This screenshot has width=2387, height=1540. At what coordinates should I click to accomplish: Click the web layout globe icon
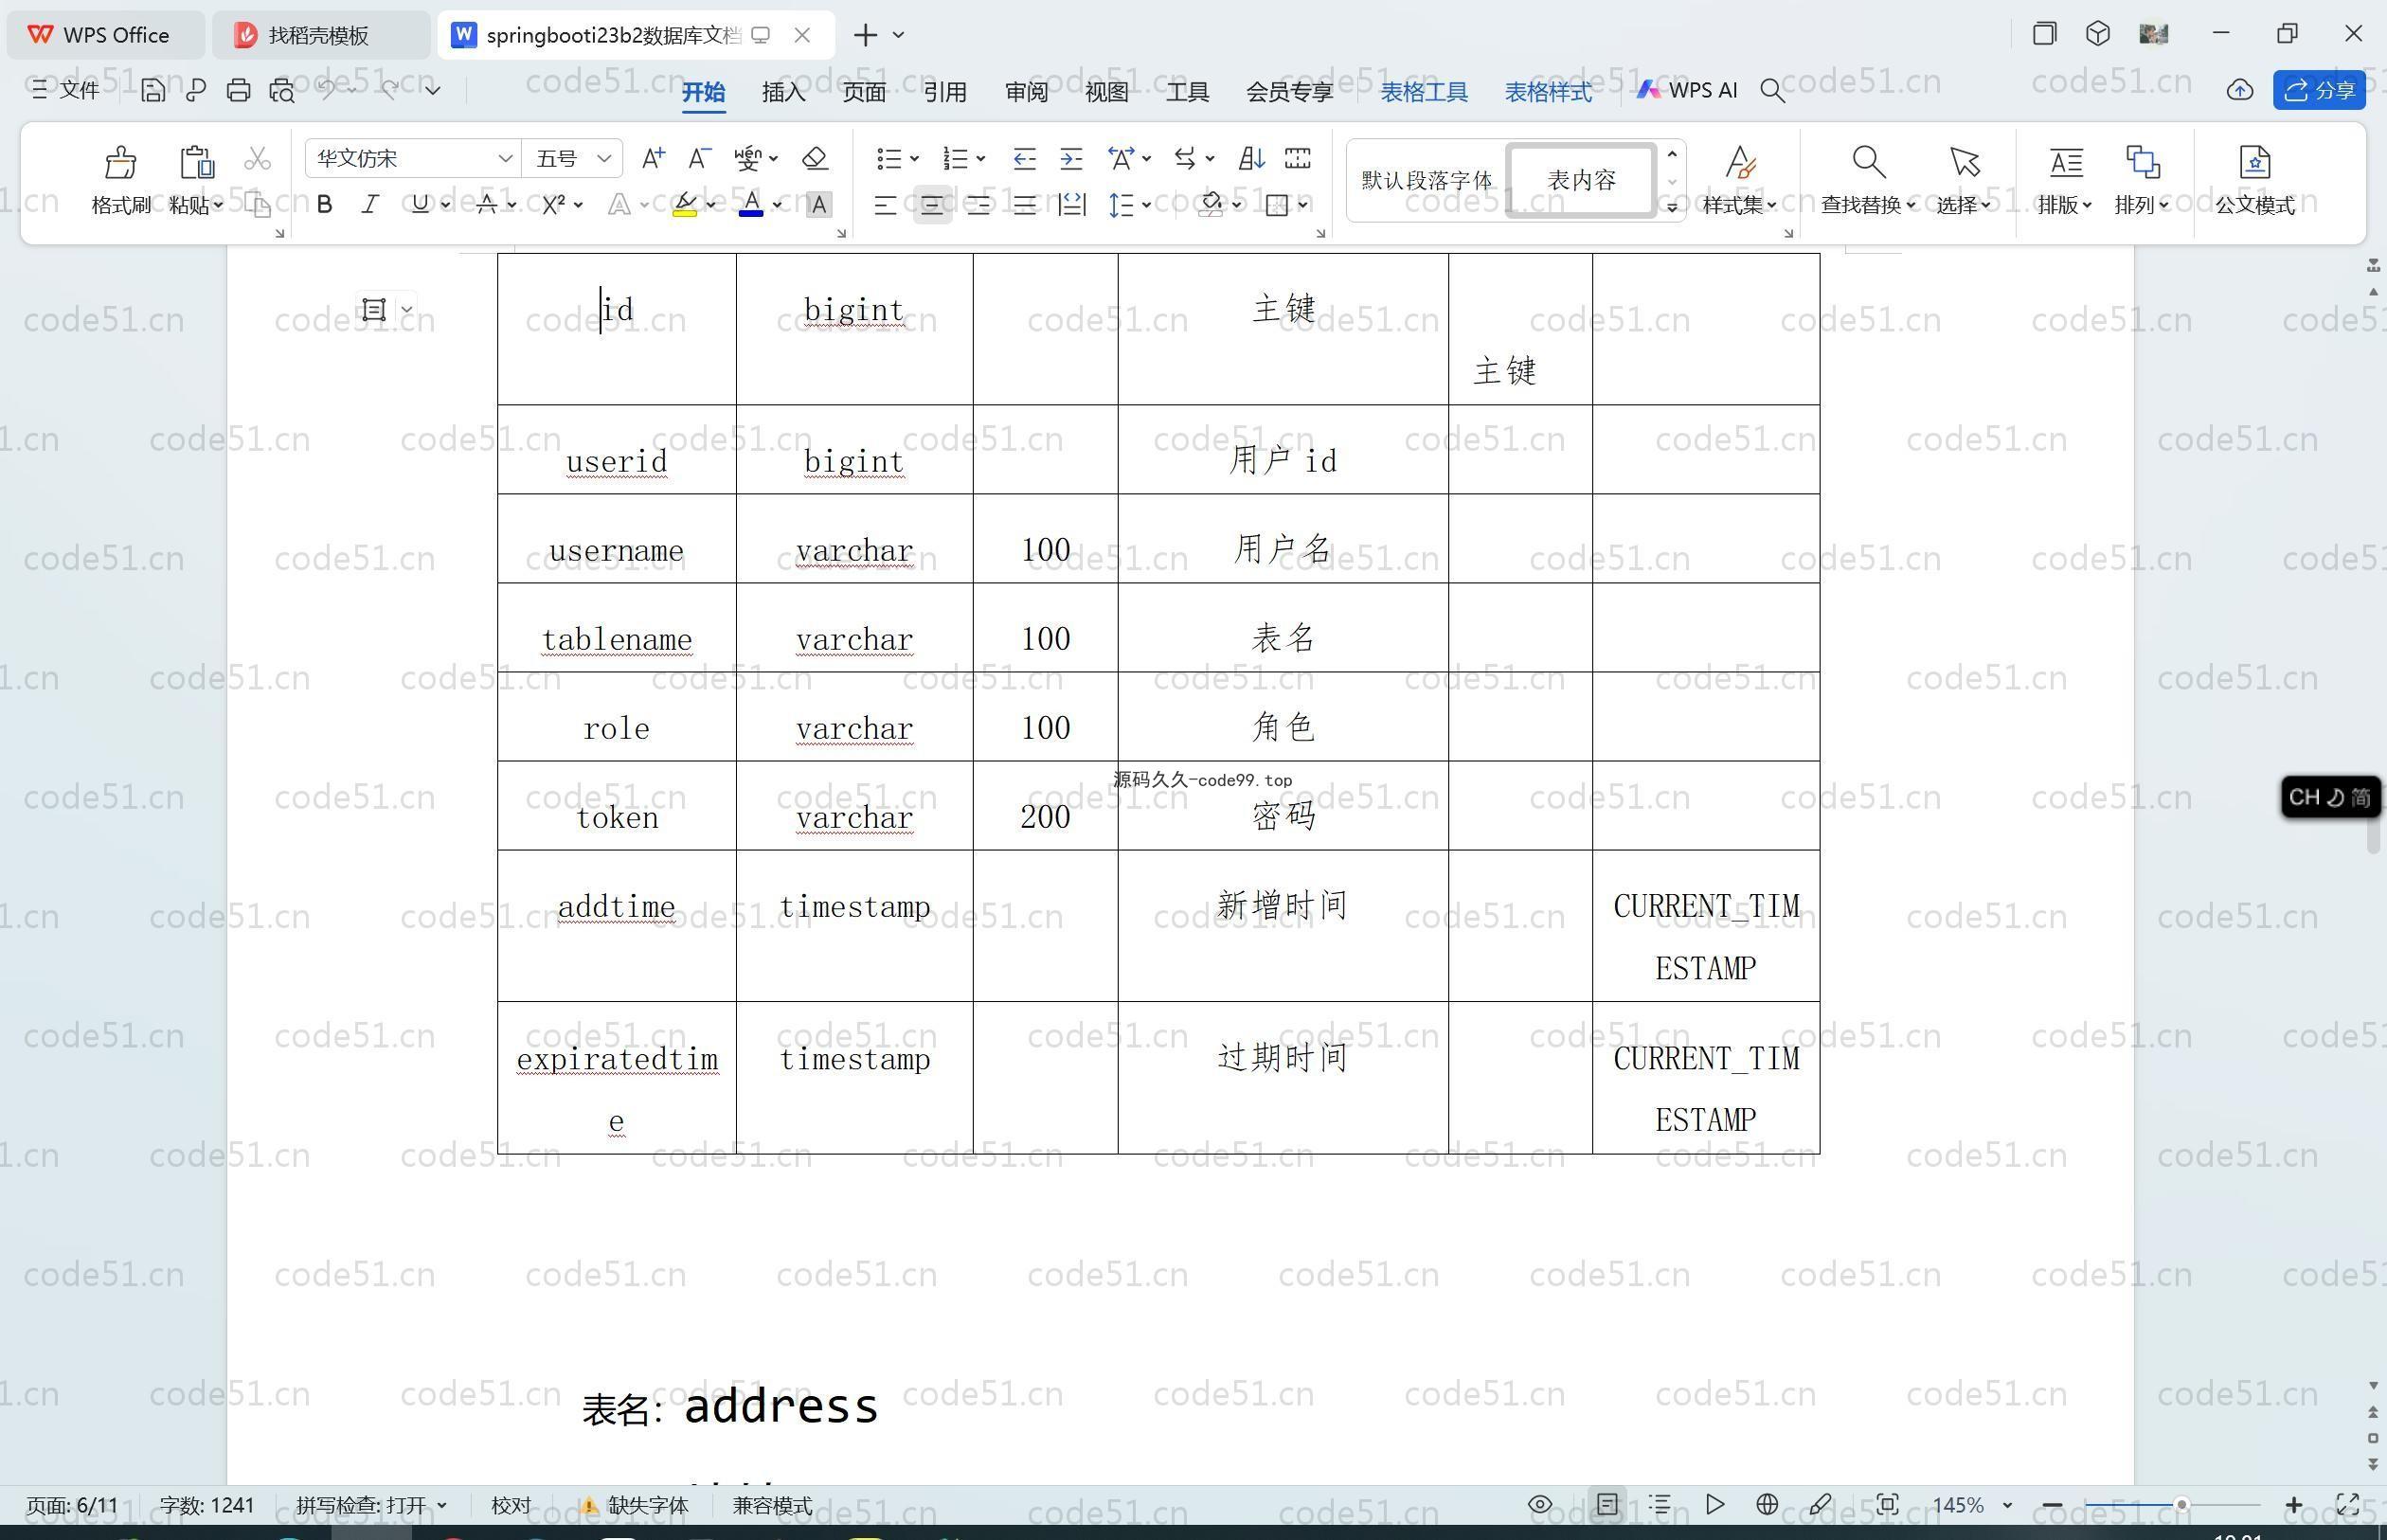tap(1767, 1504)
